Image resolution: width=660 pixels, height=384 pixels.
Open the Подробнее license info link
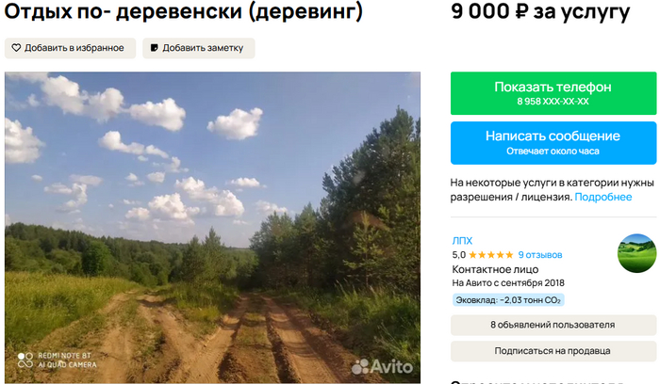click(603, 197)
